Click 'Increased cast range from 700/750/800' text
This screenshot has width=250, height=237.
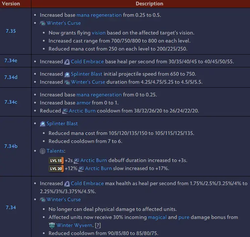[95, 41]
